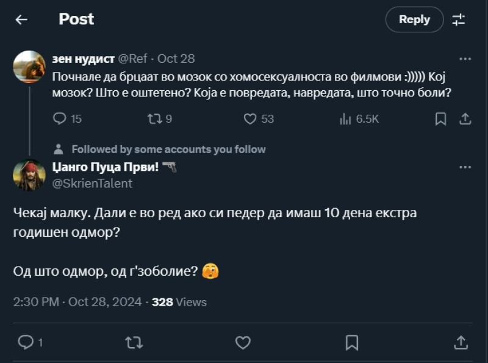This screenshot has width=488, height=363.
Task: Reply to the main post with 1 reply
Action: point(26,343)
